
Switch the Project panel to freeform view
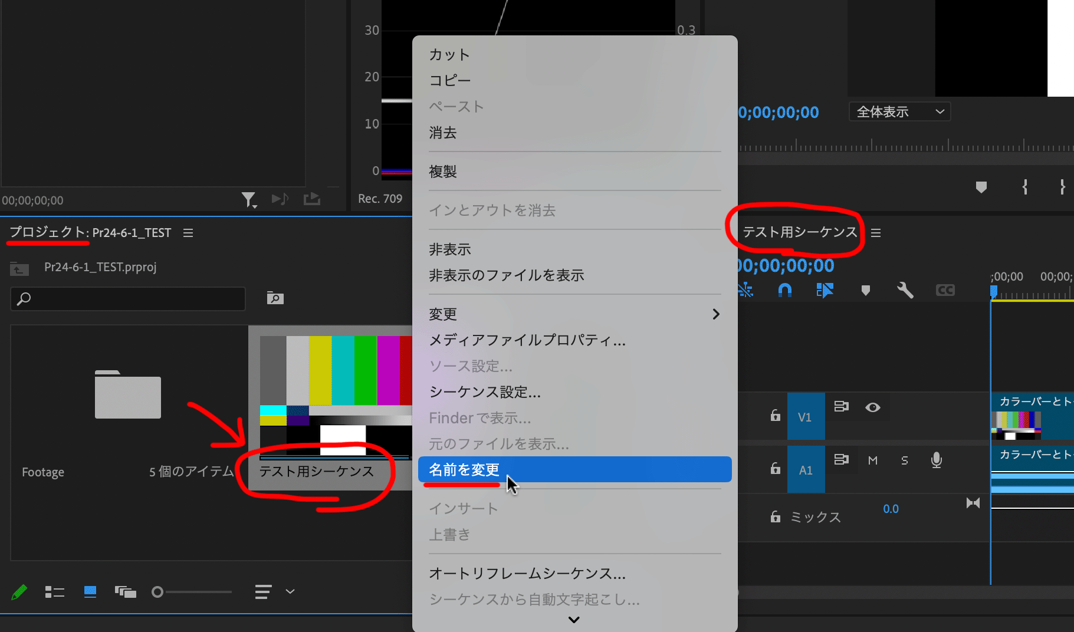coord(125,591)
